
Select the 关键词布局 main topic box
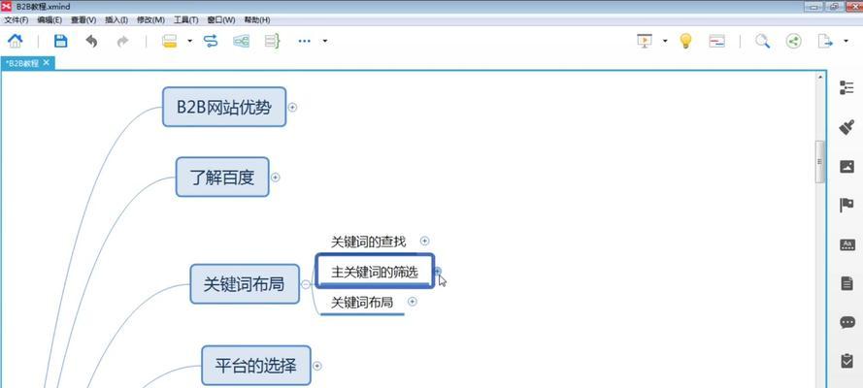tap(245, 284)
